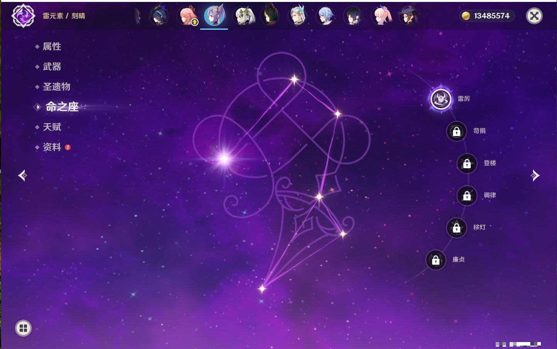This screenshot has width=557, height=349.
Task: Click the 雷元素 / 刻晴 title text
Action: pyautogui.click(x=64, y=16)
